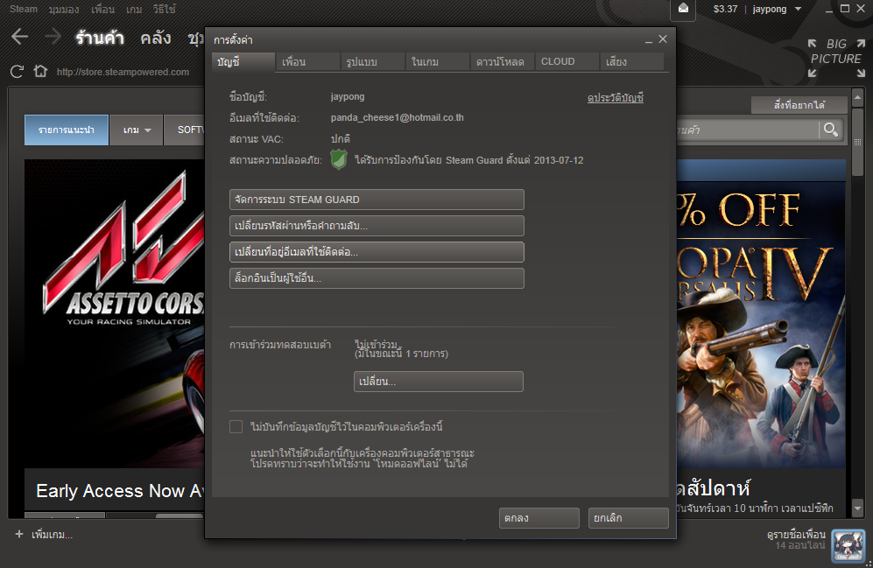The image size is (873, 568).
Task: Cancel with the ยกเลิก button
Action: (x=628, y=518)
